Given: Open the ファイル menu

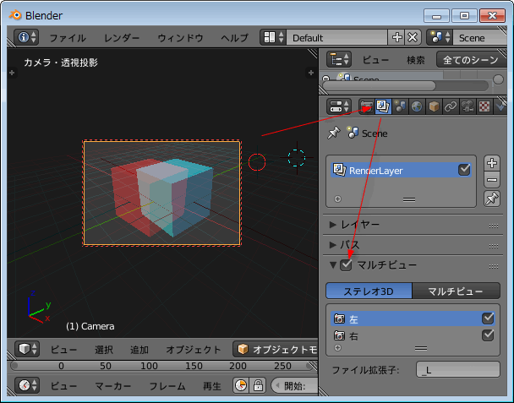Looking at the screenshot, I should (x=68, y=38).
